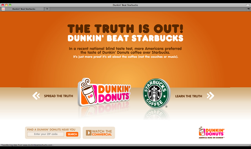Click the large Dunkin' Donuts logo
251x149 pixels.
coord(104,92)
